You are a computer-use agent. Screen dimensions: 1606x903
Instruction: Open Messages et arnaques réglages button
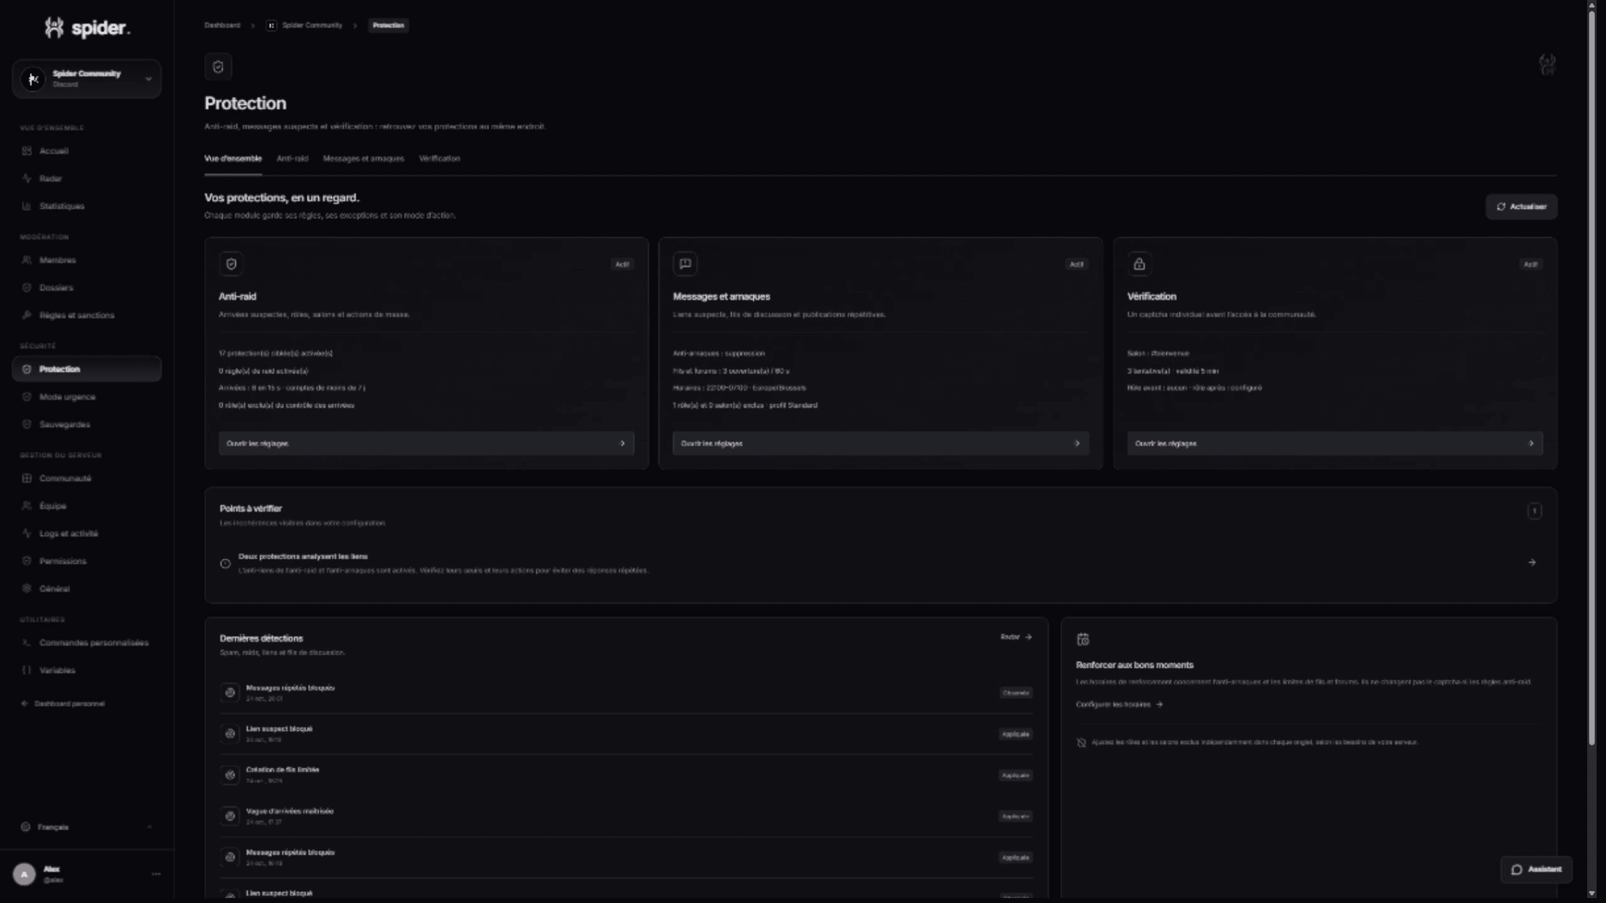click(881, 443)
